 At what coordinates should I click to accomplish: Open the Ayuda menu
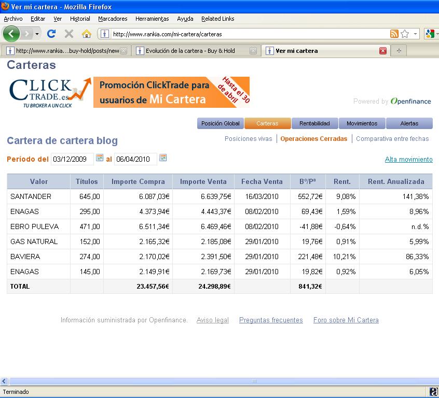(x=185, y=19)
